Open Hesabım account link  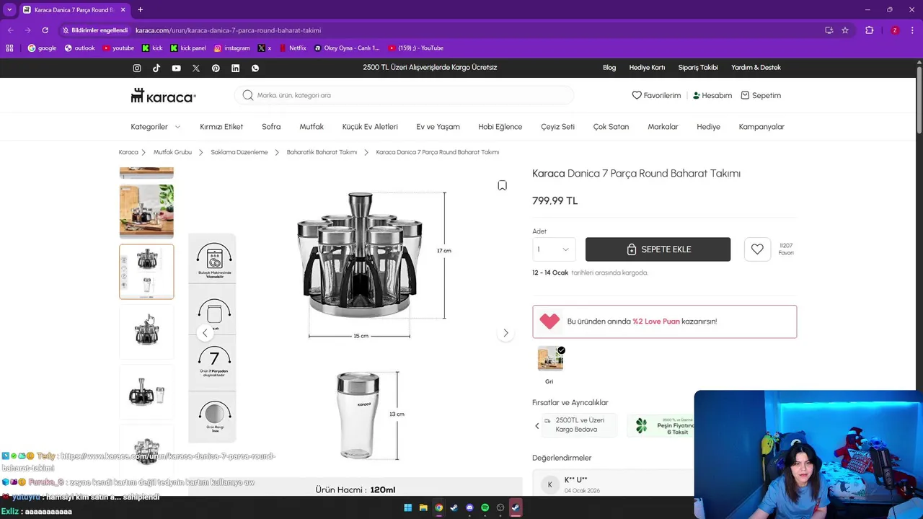(x=712, y=95)
